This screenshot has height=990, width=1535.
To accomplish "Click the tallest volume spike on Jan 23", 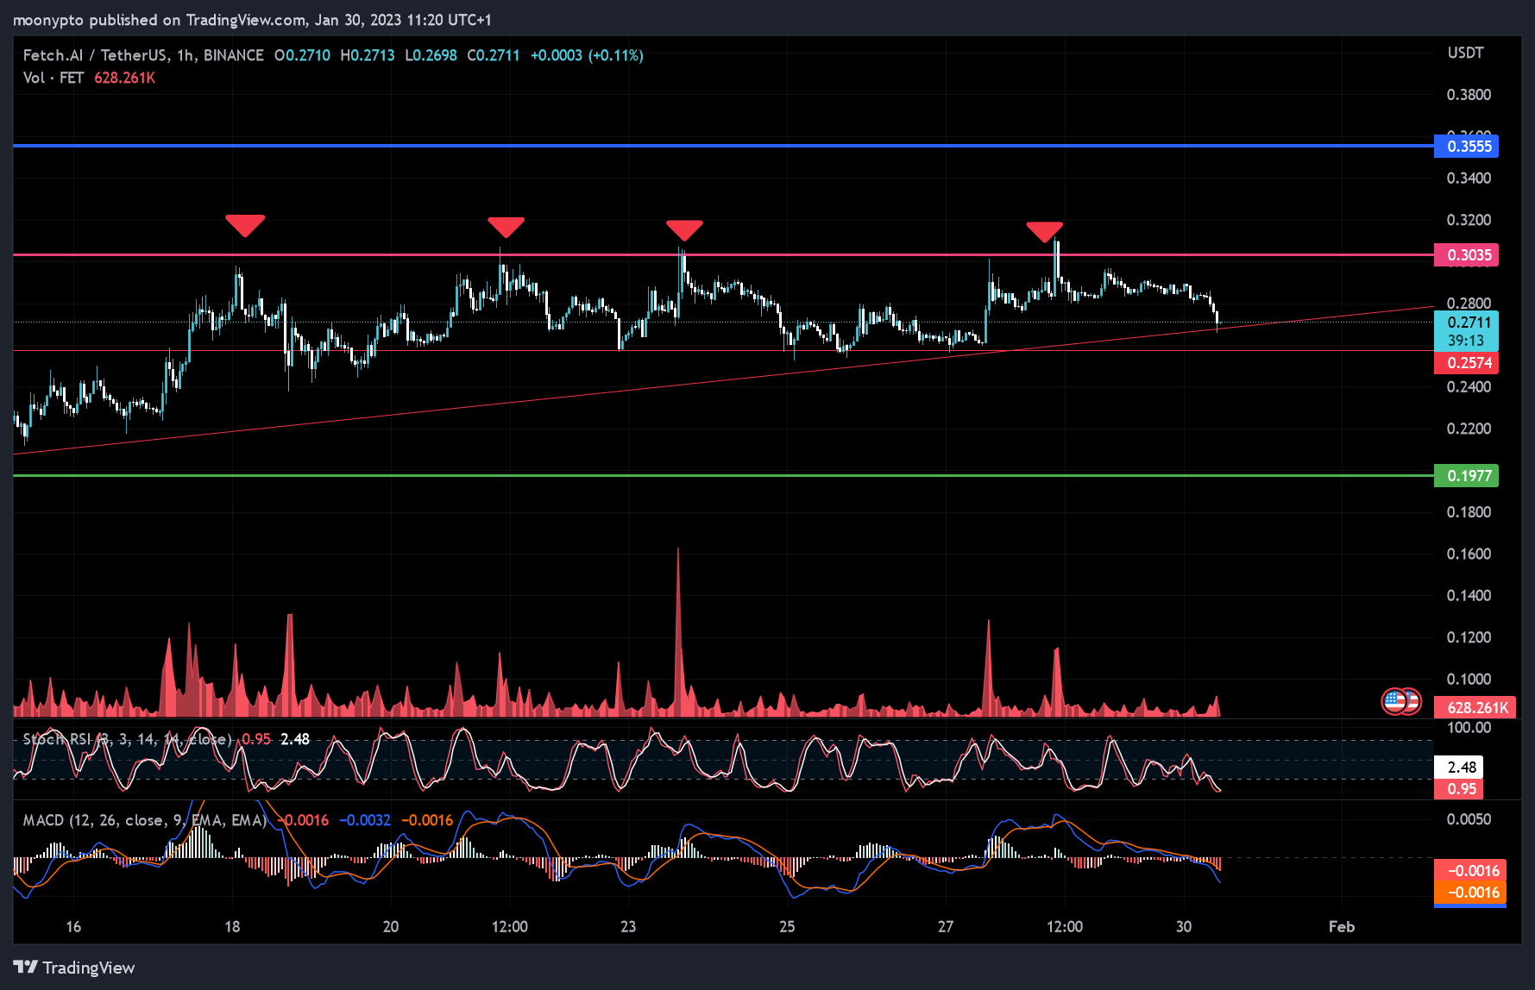I will click(x=678, y=634).
